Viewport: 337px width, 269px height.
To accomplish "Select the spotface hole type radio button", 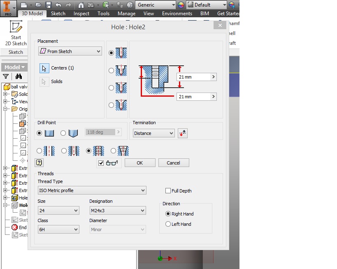I will point(111,88).
